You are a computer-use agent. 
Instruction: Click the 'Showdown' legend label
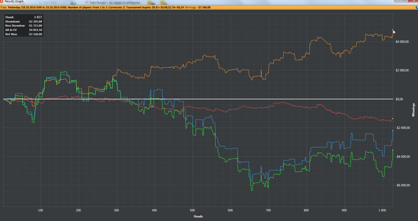point(13,21)
